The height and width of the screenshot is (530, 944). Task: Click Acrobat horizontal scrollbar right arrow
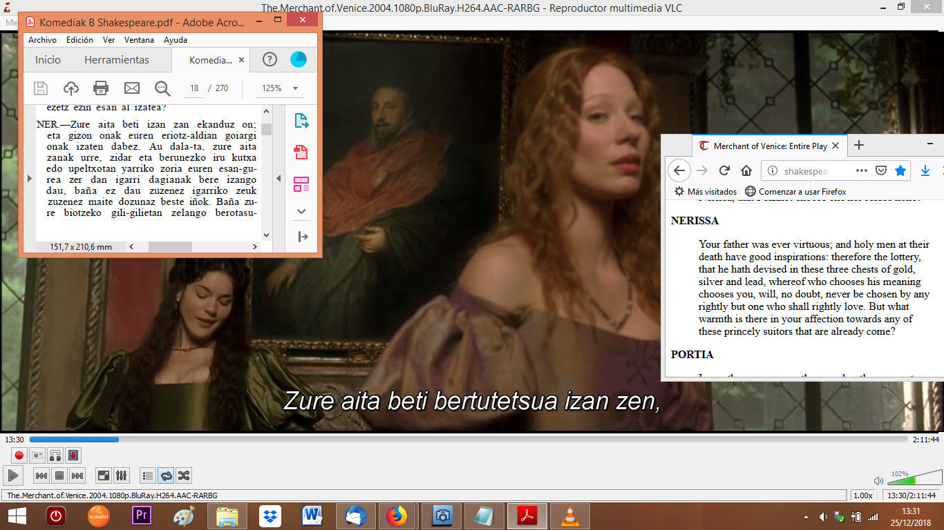254,246
